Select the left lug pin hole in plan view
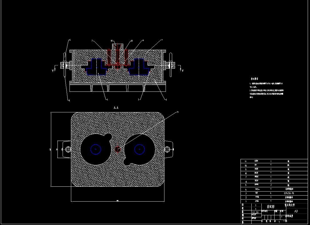310x225 pixels. coord(68,149)
